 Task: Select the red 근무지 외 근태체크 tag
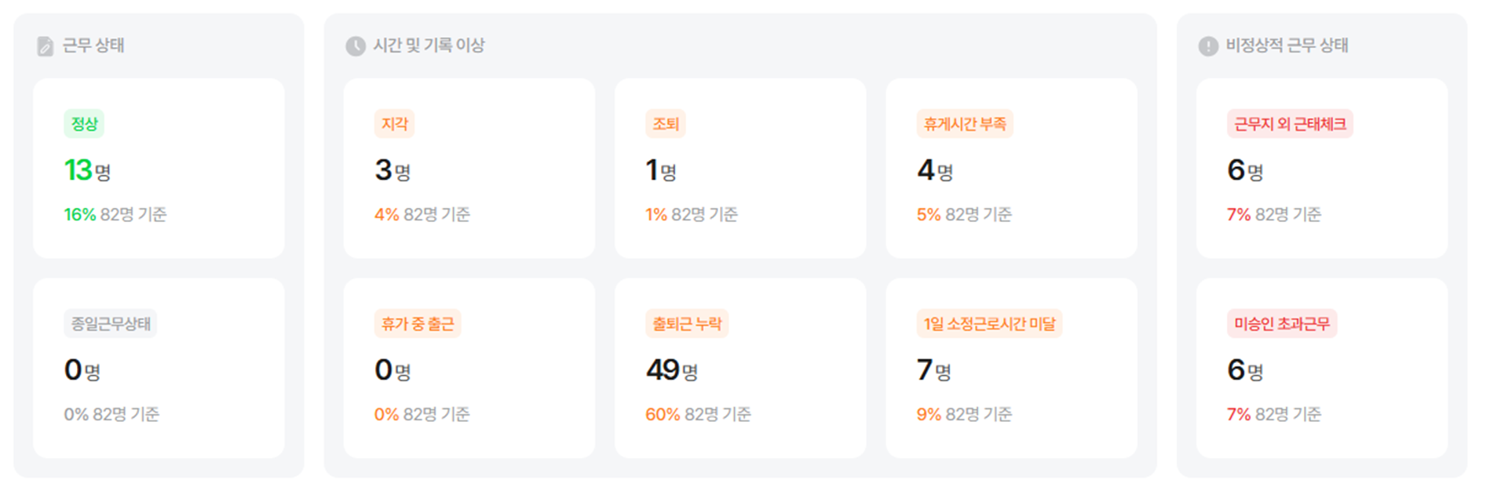click(x=1290, y=124)
